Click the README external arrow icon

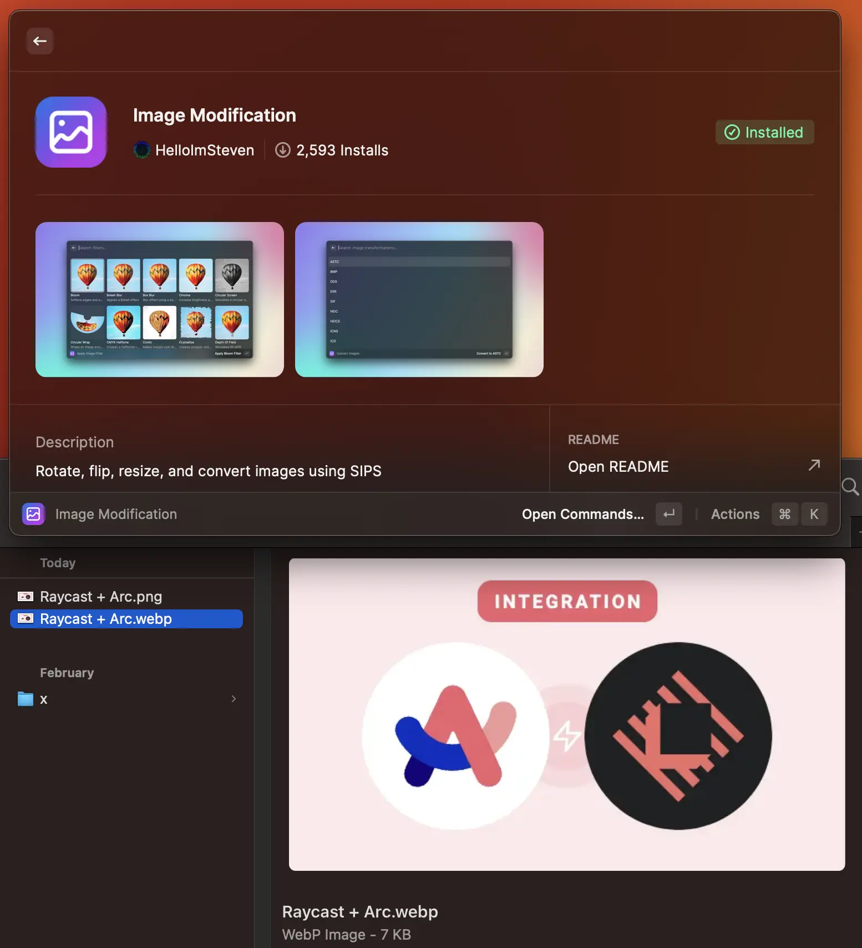814,465
